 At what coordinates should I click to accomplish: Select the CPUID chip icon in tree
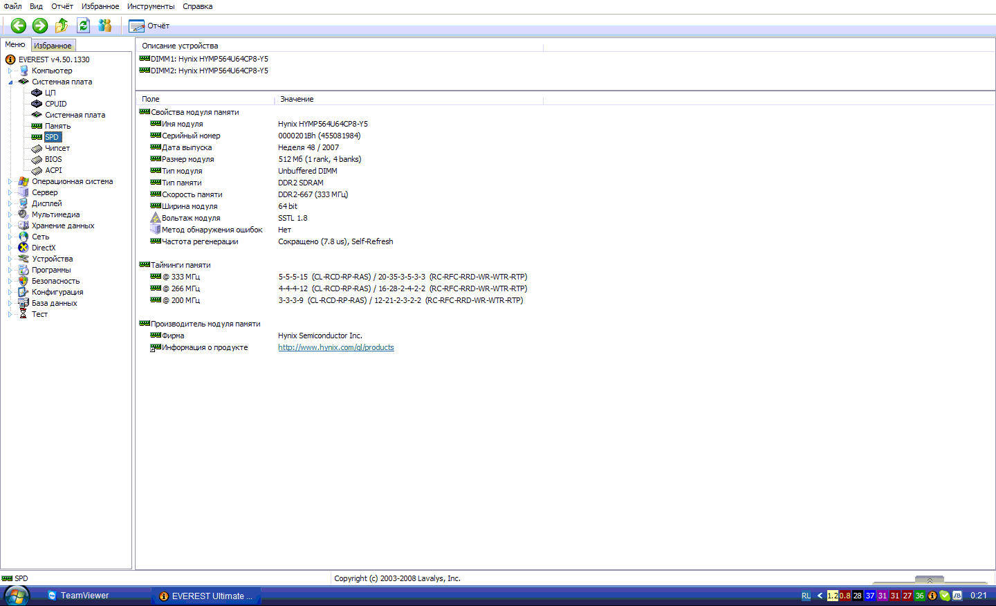click(x=37, y=104)
